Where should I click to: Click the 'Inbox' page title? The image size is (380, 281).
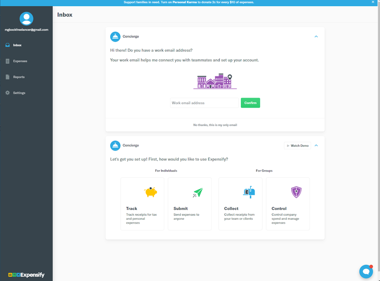tap(65, 15)
